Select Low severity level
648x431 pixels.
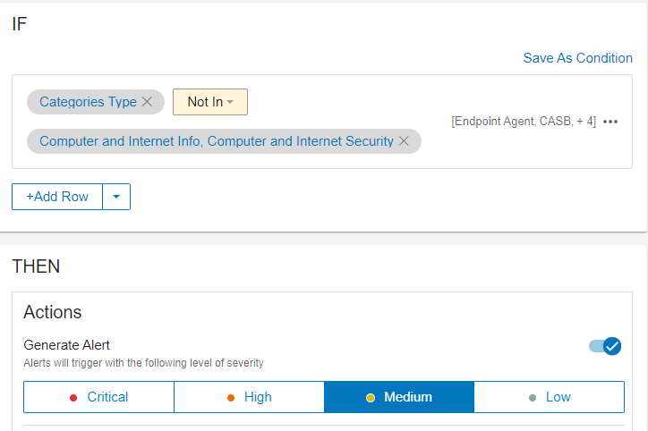[x=550, y=397]
